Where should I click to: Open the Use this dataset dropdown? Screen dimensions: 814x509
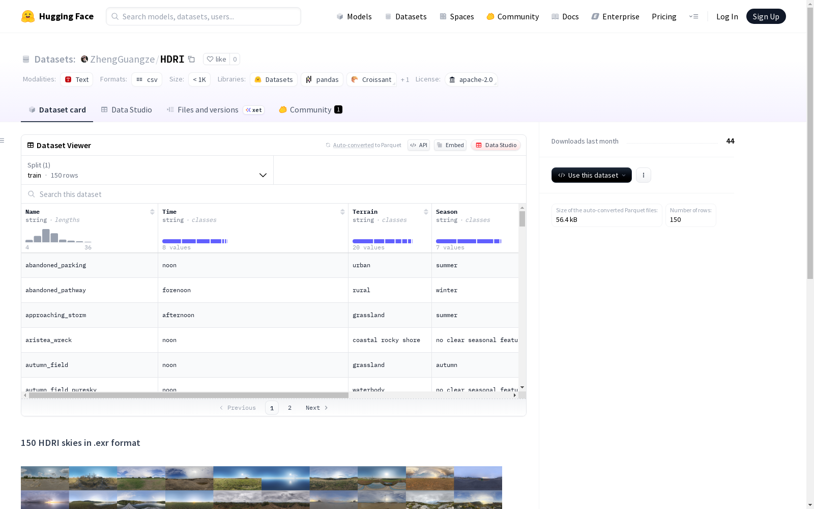[592, 175]
